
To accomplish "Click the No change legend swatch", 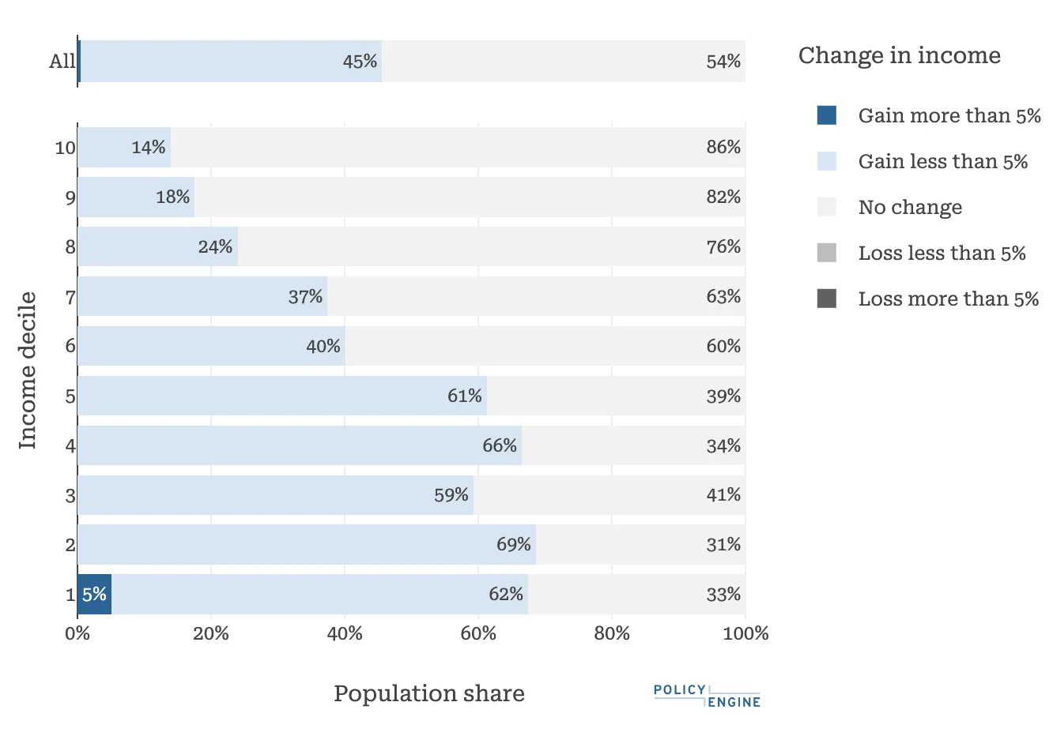I will [x=826, y=207].
